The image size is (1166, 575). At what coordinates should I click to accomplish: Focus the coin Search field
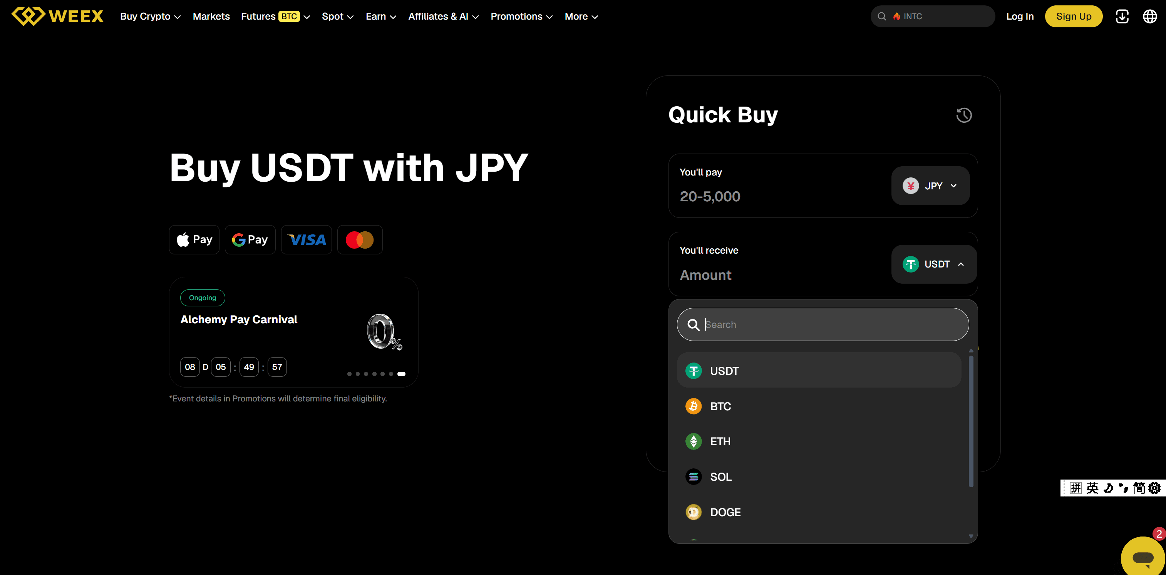coord(823,325)
